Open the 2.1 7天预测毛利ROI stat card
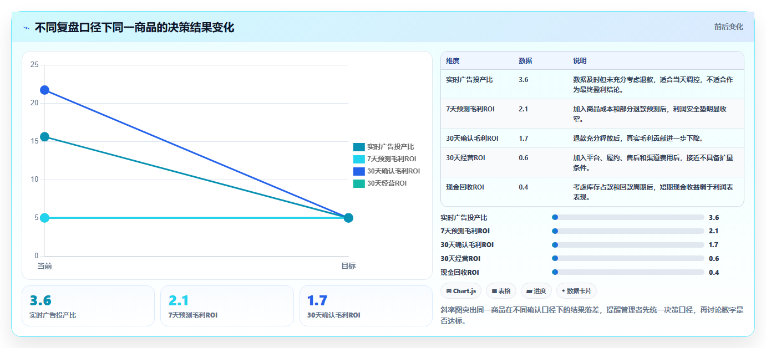This screenshot has width=766, height=348. click(x=227, y=306)
